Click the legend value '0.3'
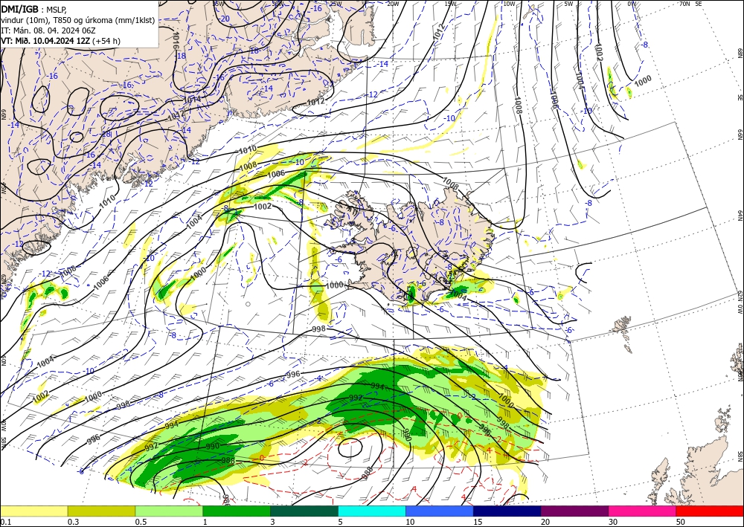The height and width of the screenshot is (527, 744). pos(73,522)
